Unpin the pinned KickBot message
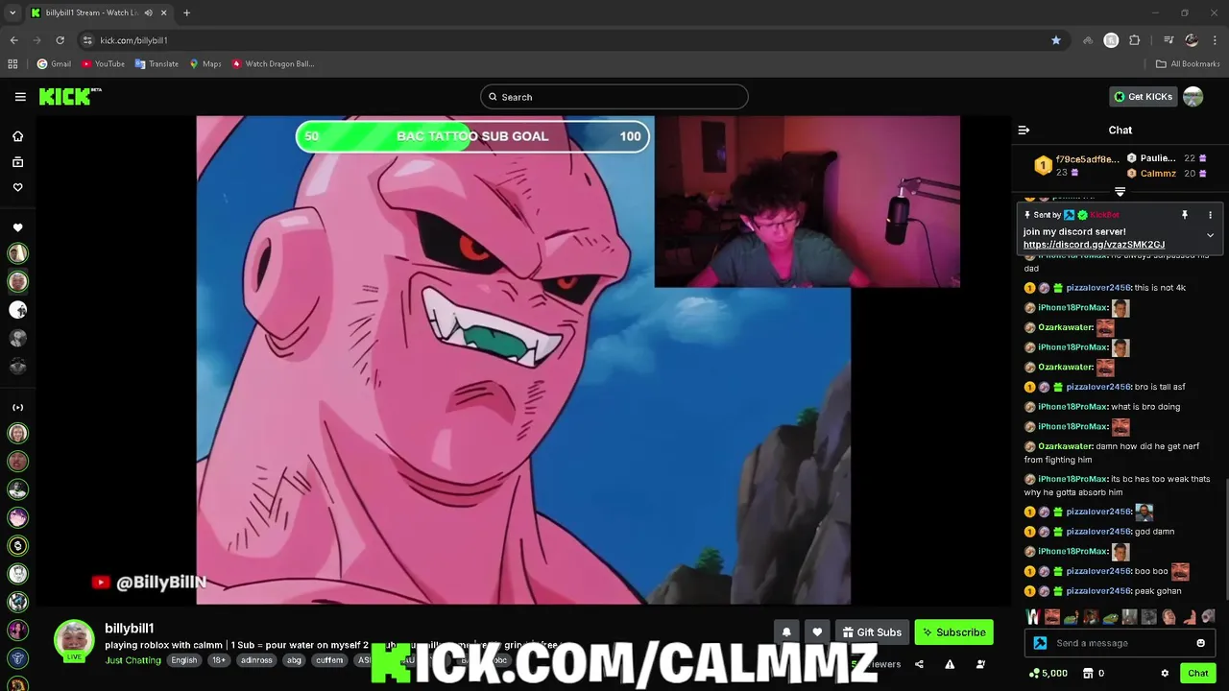 pyautogui.click(x=1184, y=215)
